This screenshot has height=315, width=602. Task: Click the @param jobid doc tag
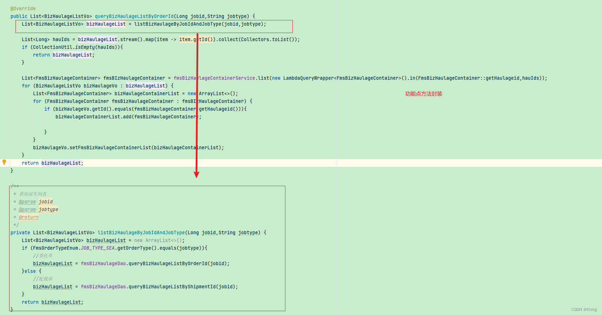tap(36, 202)
